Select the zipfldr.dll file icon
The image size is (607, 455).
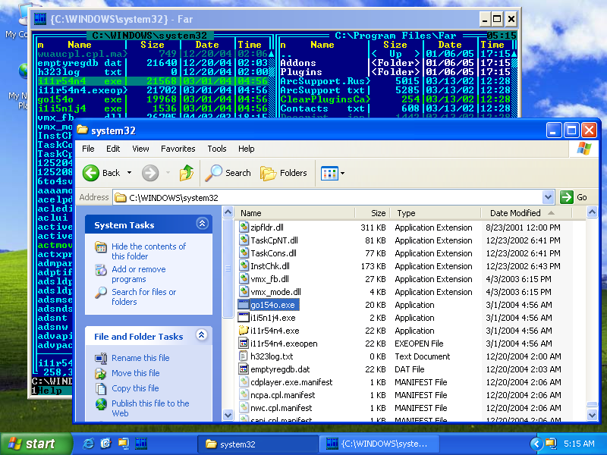[244, 227]
